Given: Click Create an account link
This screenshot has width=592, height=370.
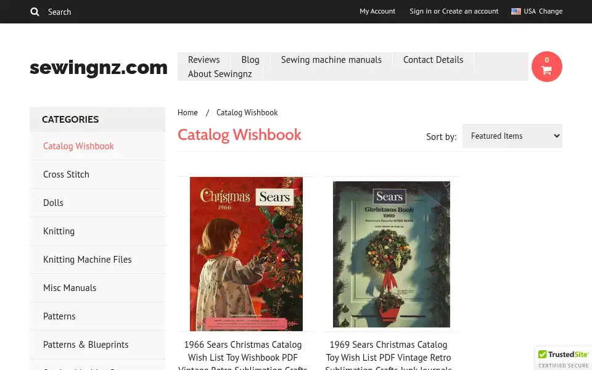Looking at the screenshot, I should pyautogui.click(x=470, y=11).
